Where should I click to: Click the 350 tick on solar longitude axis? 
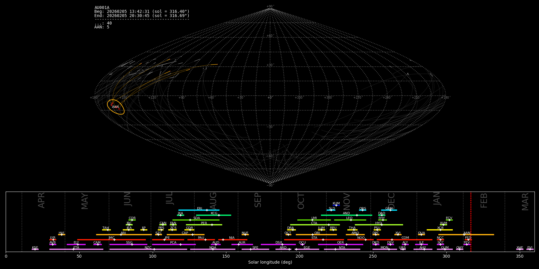[520, 256]
